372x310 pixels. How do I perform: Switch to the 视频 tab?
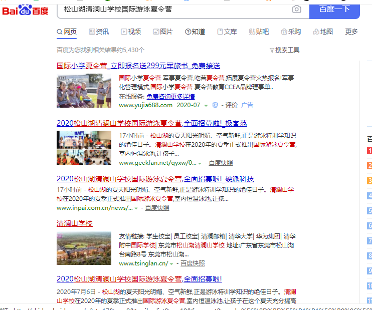[x=131, y=32]
